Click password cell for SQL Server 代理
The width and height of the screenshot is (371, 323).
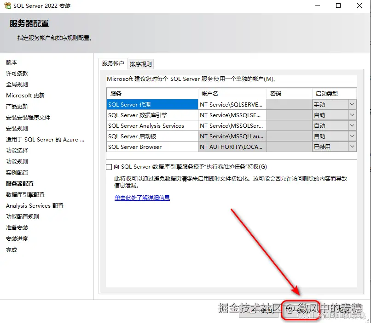pyautogui.click(x=290, y=104)
